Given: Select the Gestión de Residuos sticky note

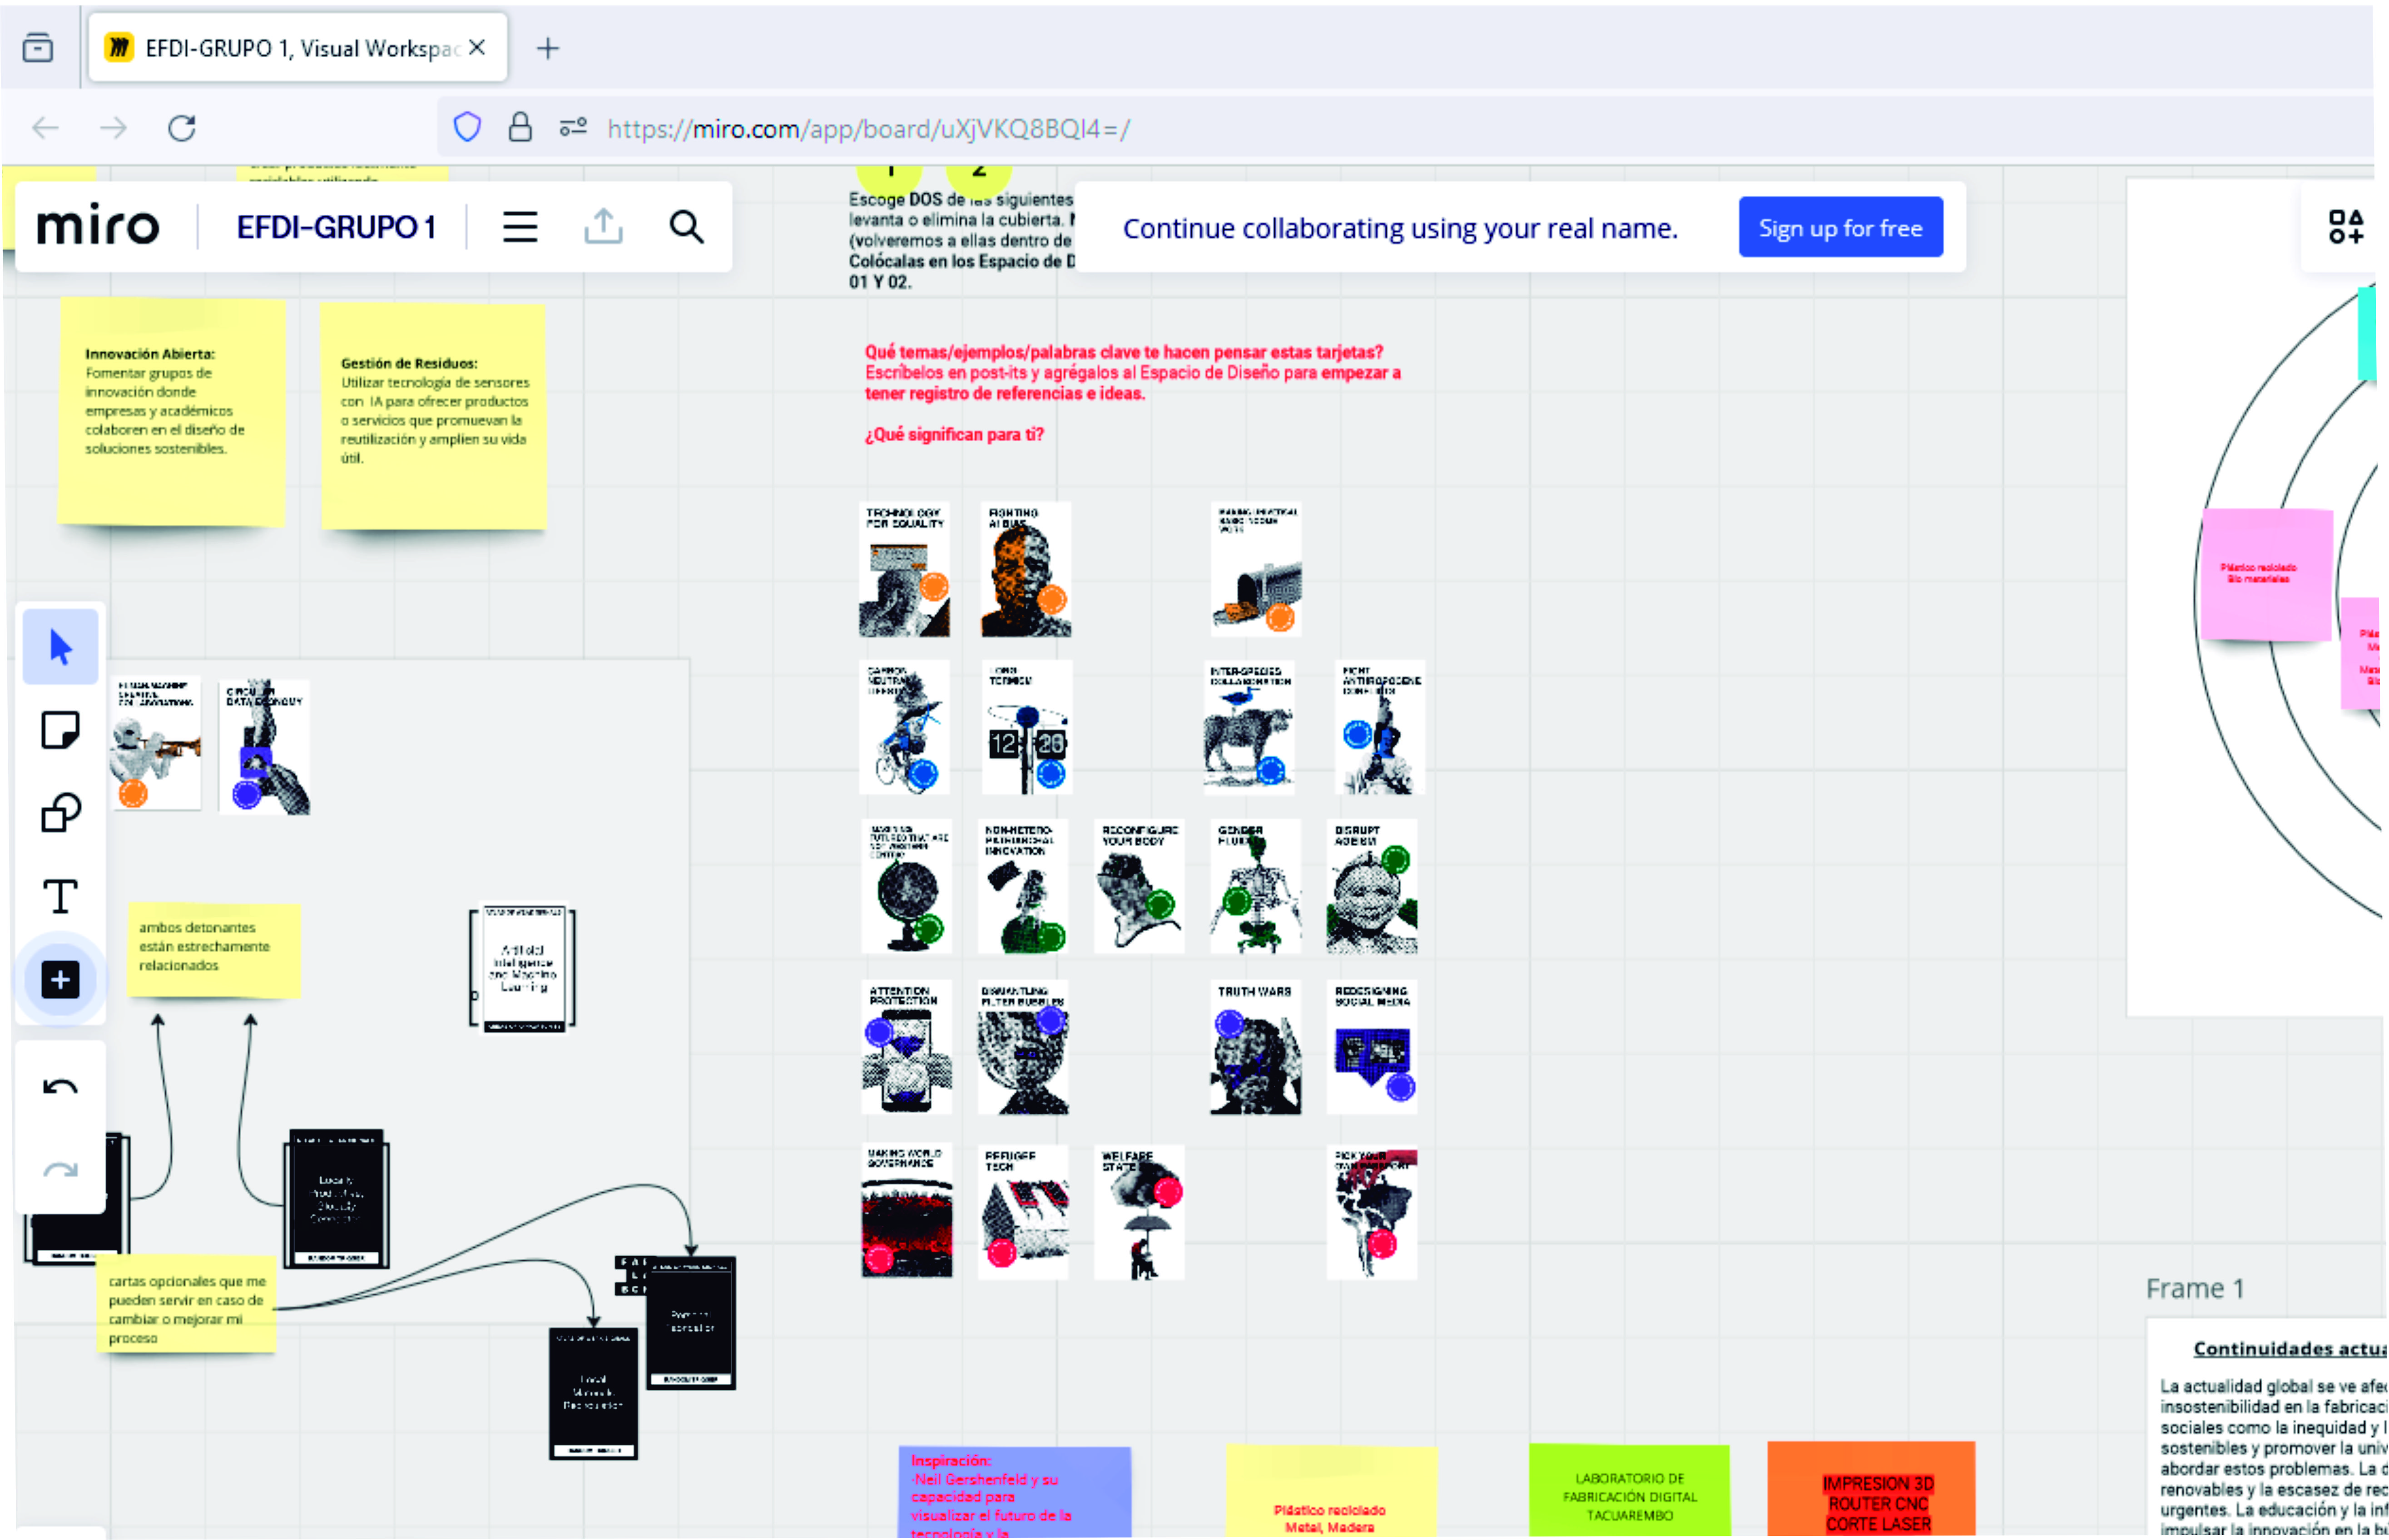Looking at the screenshot, I should coord(433,417).
